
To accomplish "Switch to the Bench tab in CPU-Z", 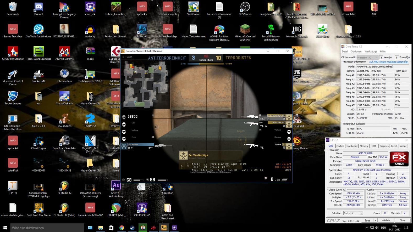I will pos(394,146).
